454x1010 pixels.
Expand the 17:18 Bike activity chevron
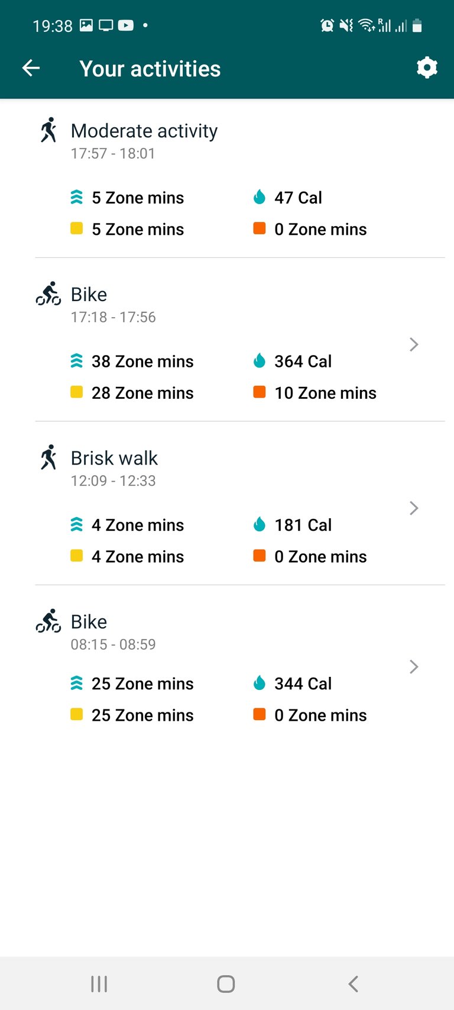pos(414,344)
